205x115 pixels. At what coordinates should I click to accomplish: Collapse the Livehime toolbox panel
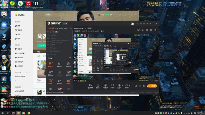point(70,58)
